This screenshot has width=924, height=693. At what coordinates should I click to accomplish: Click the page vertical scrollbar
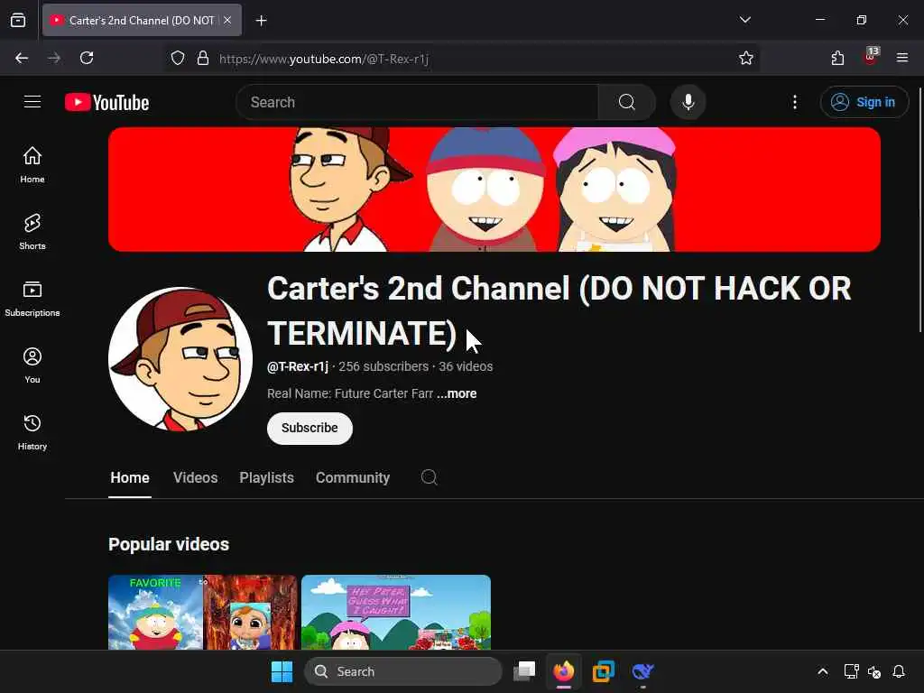[919, 210]
